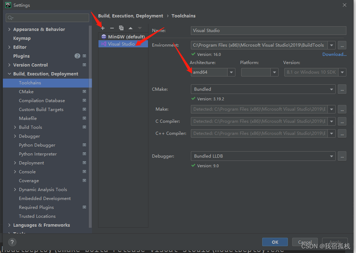Open CMake settings page

pyautogui.click(x=26, y=91)
